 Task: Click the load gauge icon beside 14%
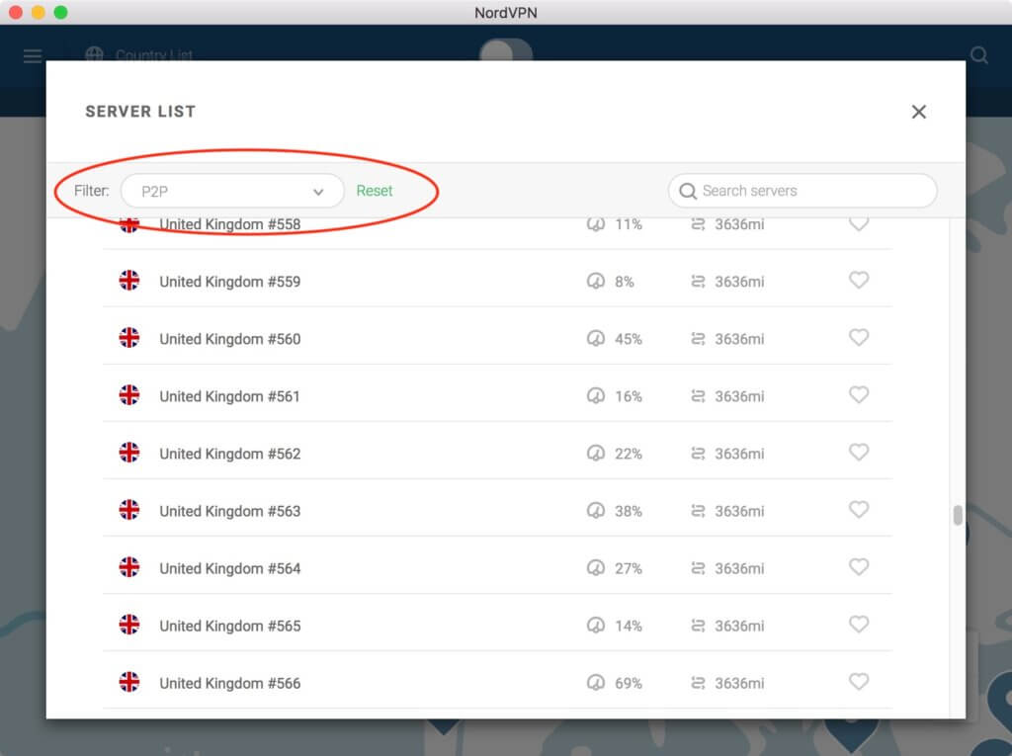coord(595,626)
